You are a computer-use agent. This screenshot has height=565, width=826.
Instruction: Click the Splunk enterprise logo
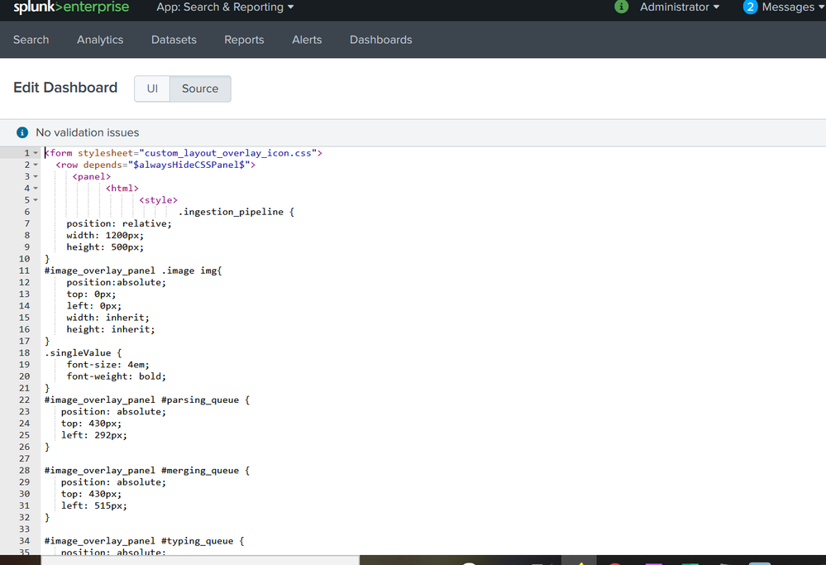[71, 7]
